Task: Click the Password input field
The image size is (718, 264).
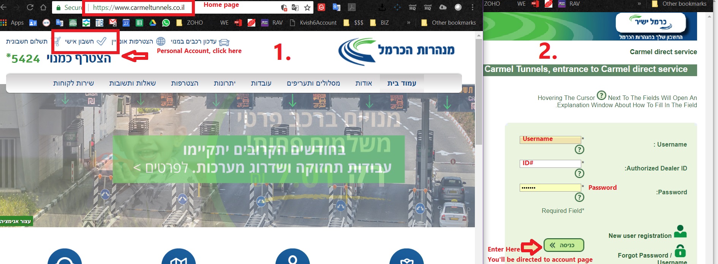Action: click(550, 187)
